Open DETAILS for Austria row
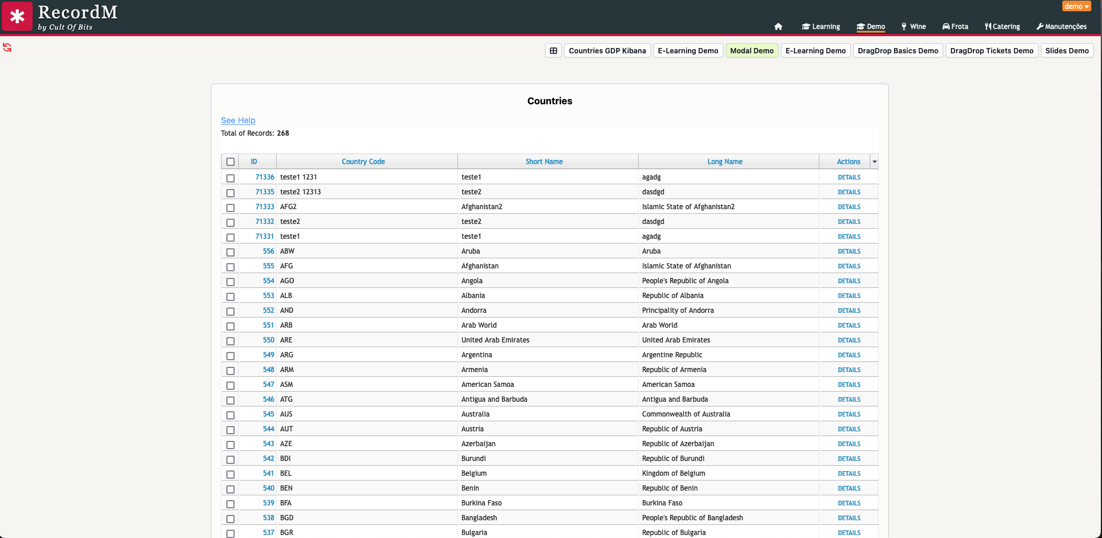Viewport: 1102px width, 538px height. coord(849,429)
